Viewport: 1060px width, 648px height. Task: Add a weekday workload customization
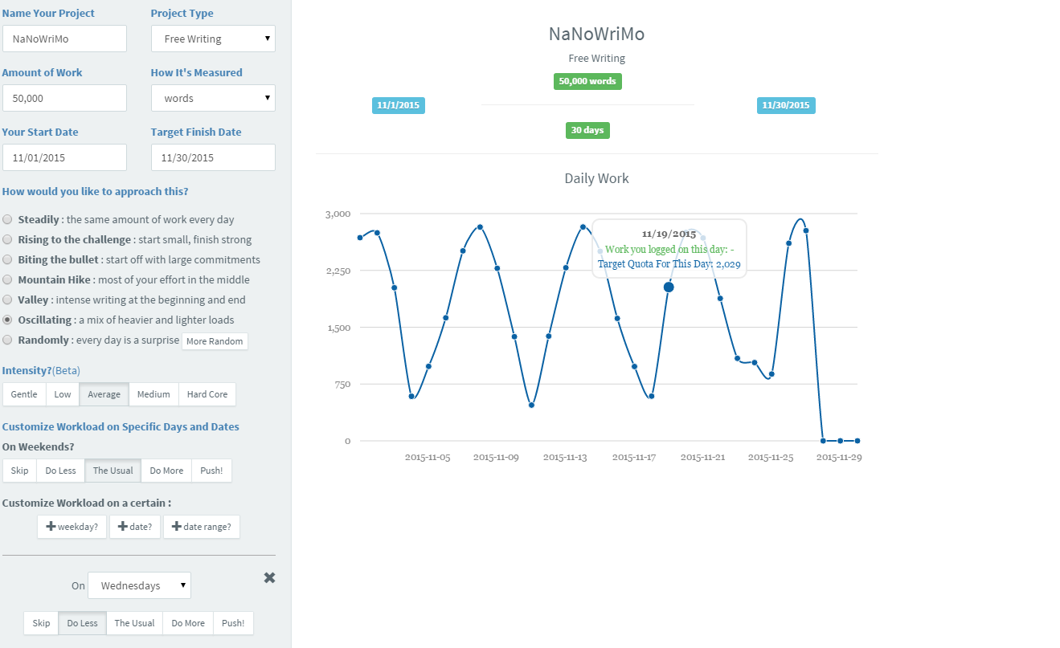(x=72, y=527)
